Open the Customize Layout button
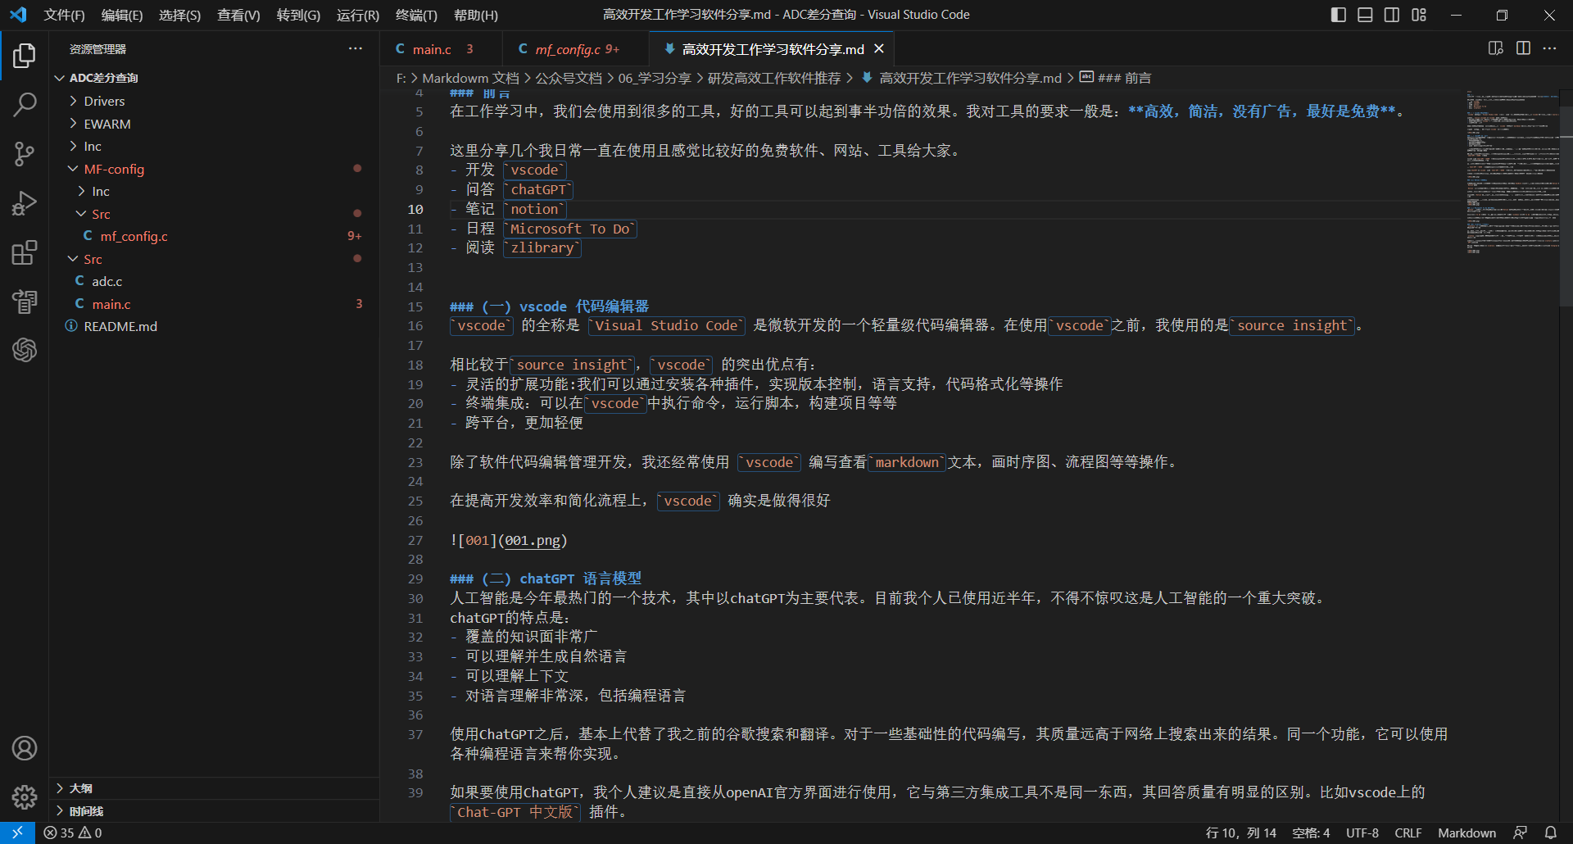1573x844 pixels. (1419, 15)
